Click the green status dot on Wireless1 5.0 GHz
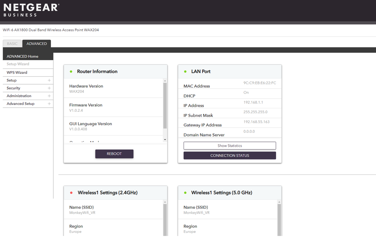The image size is (376, 243). (185, 193)
